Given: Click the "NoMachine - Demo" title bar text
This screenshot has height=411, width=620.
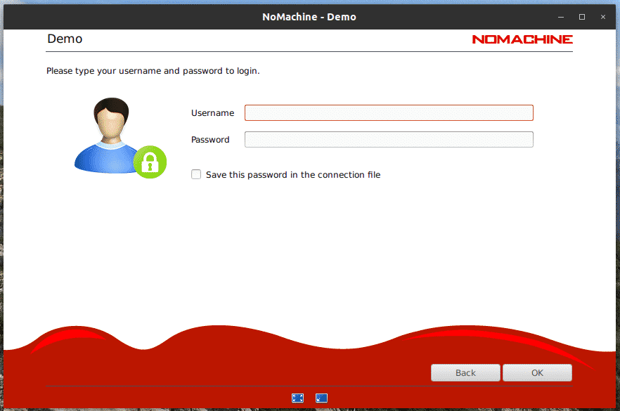Looking at the screenshot, I should coord(309,17).
